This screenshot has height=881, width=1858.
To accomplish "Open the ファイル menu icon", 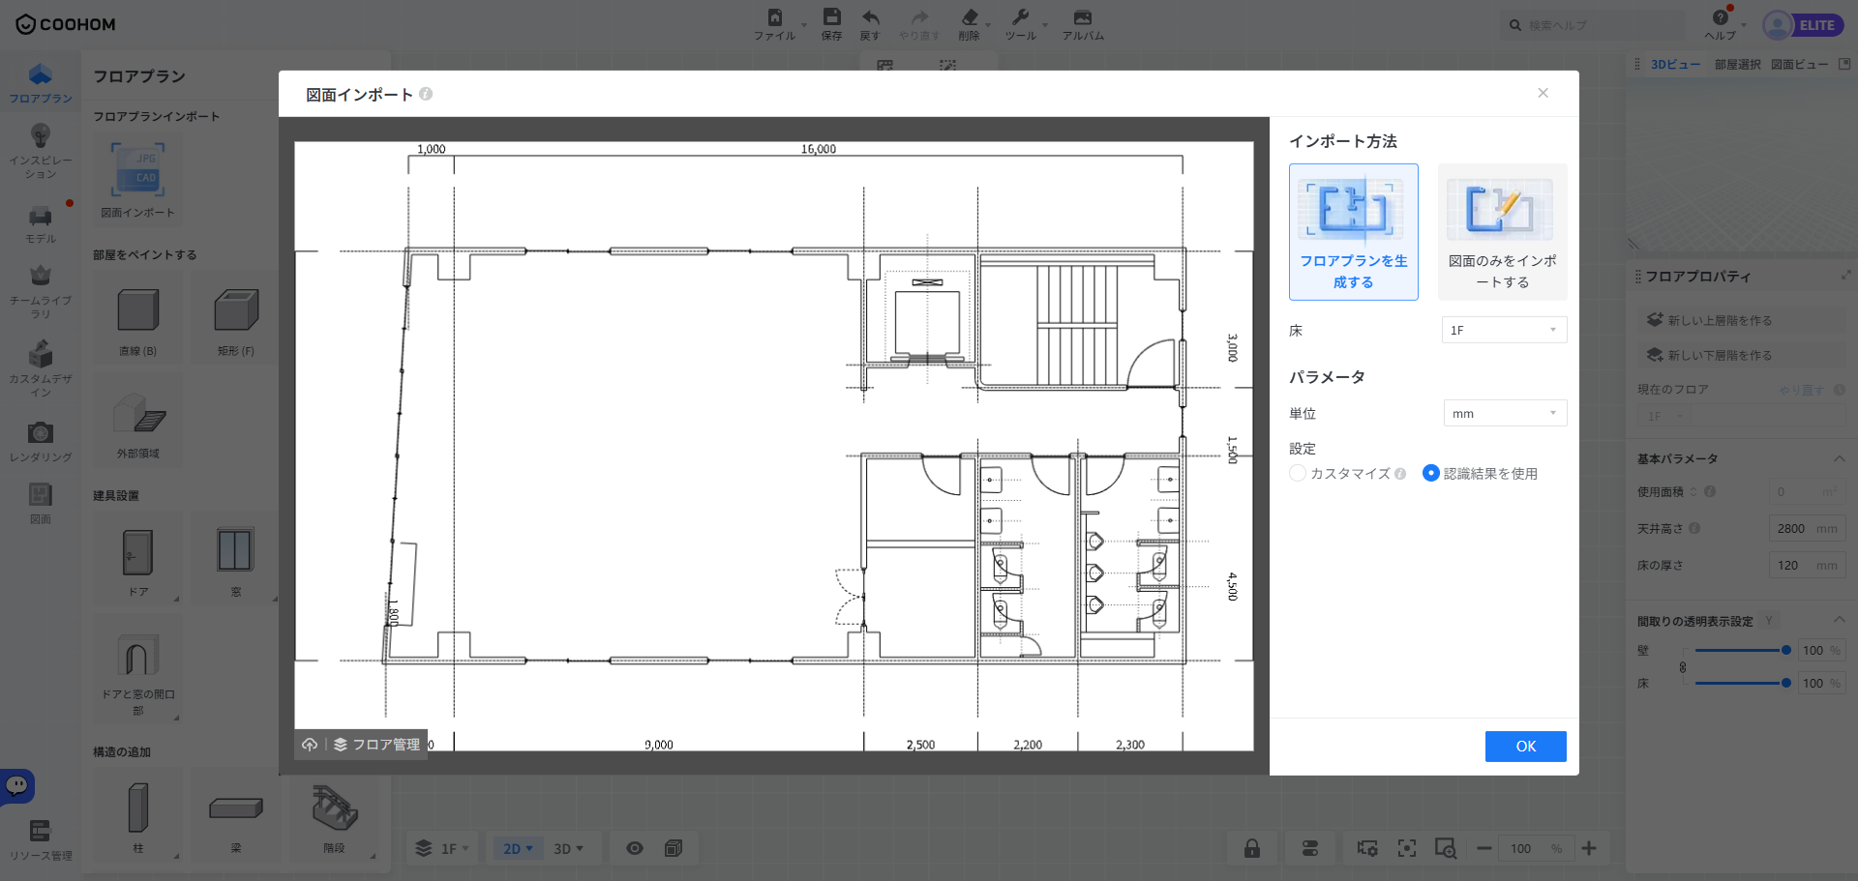I will pos(774,17).
